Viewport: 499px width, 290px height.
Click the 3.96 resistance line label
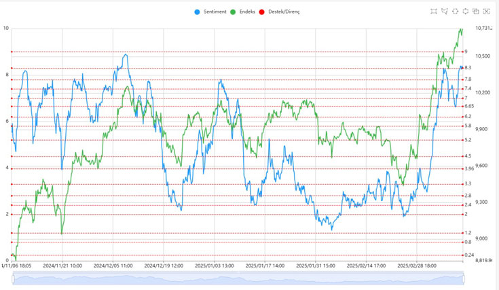[468, 168]
